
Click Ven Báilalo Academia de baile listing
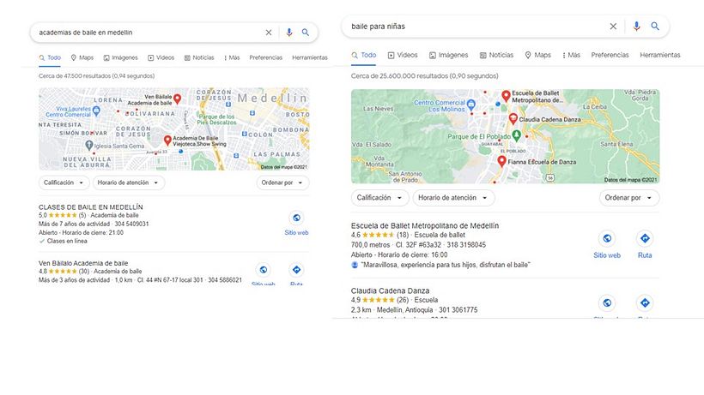[x=83, y=263]
